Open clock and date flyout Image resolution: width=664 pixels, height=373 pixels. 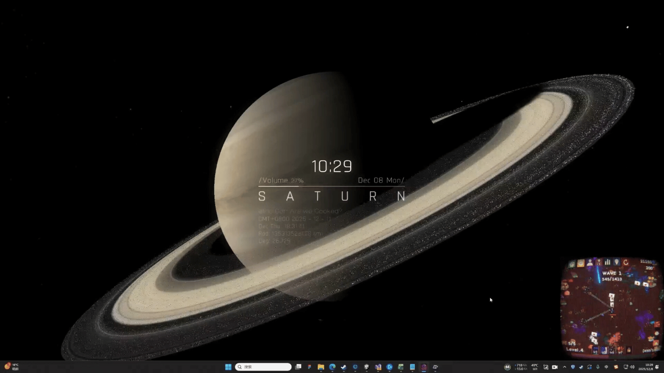pyautogui.click(x=646, y=367)
